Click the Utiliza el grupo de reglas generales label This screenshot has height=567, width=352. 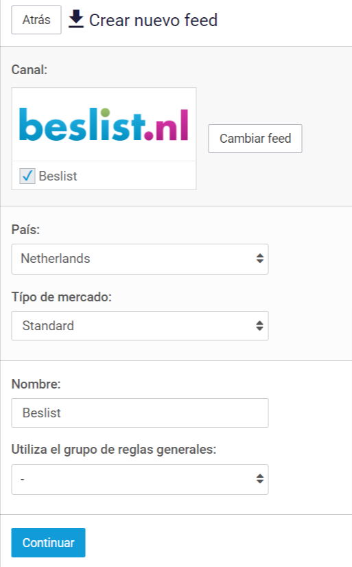tap(113, 450)
